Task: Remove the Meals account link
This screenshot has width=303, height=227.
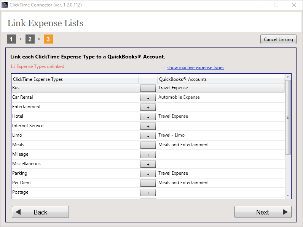Action: [x=148, y=145]
